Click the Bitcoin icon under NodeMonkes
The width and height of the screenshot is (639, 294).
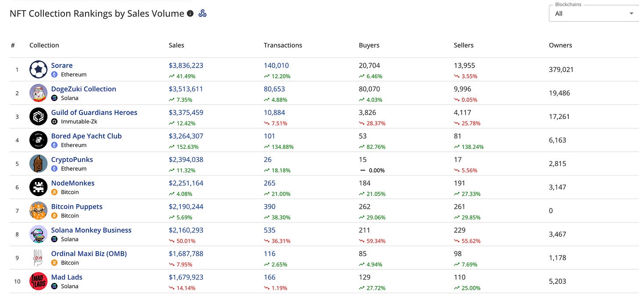click(54, 192)
